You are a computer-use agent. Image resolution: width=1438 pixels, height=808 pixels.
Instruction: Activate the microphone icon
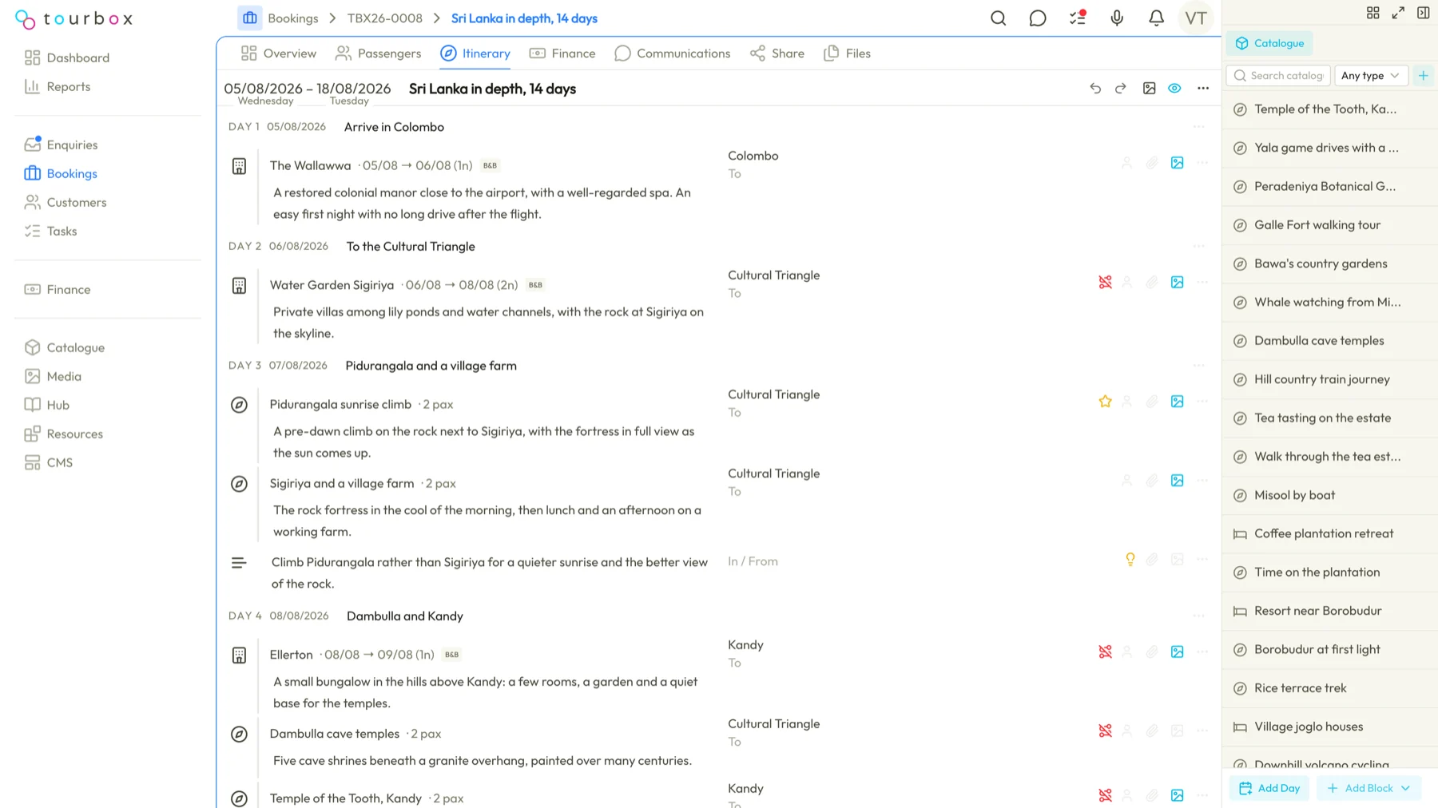(x=1117, y=18)
